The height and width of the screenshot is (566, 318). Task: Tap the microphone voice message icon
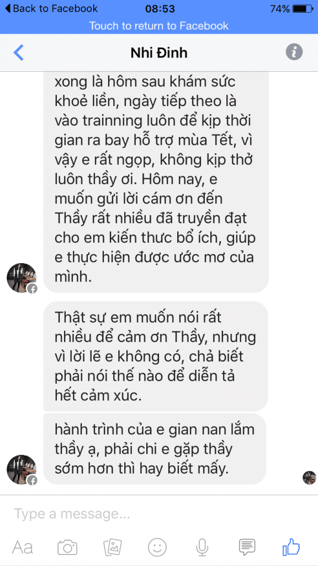202,547
